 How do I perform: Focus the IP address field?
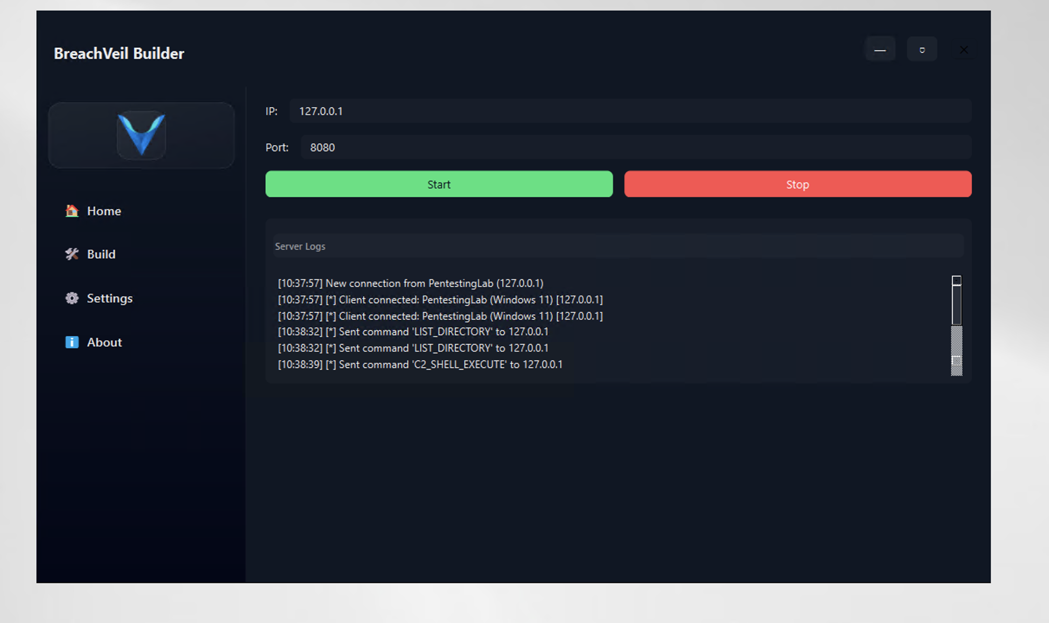(630, 111)
